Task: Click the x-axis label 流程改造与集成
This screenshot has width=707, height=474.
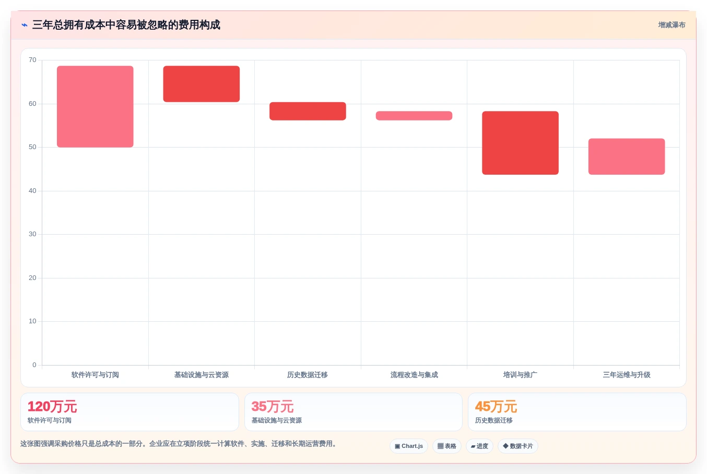Action: (x=414, y=375)
